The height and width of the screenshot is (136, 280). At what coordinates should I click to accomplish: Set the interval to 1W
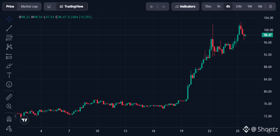click(250, 6)
